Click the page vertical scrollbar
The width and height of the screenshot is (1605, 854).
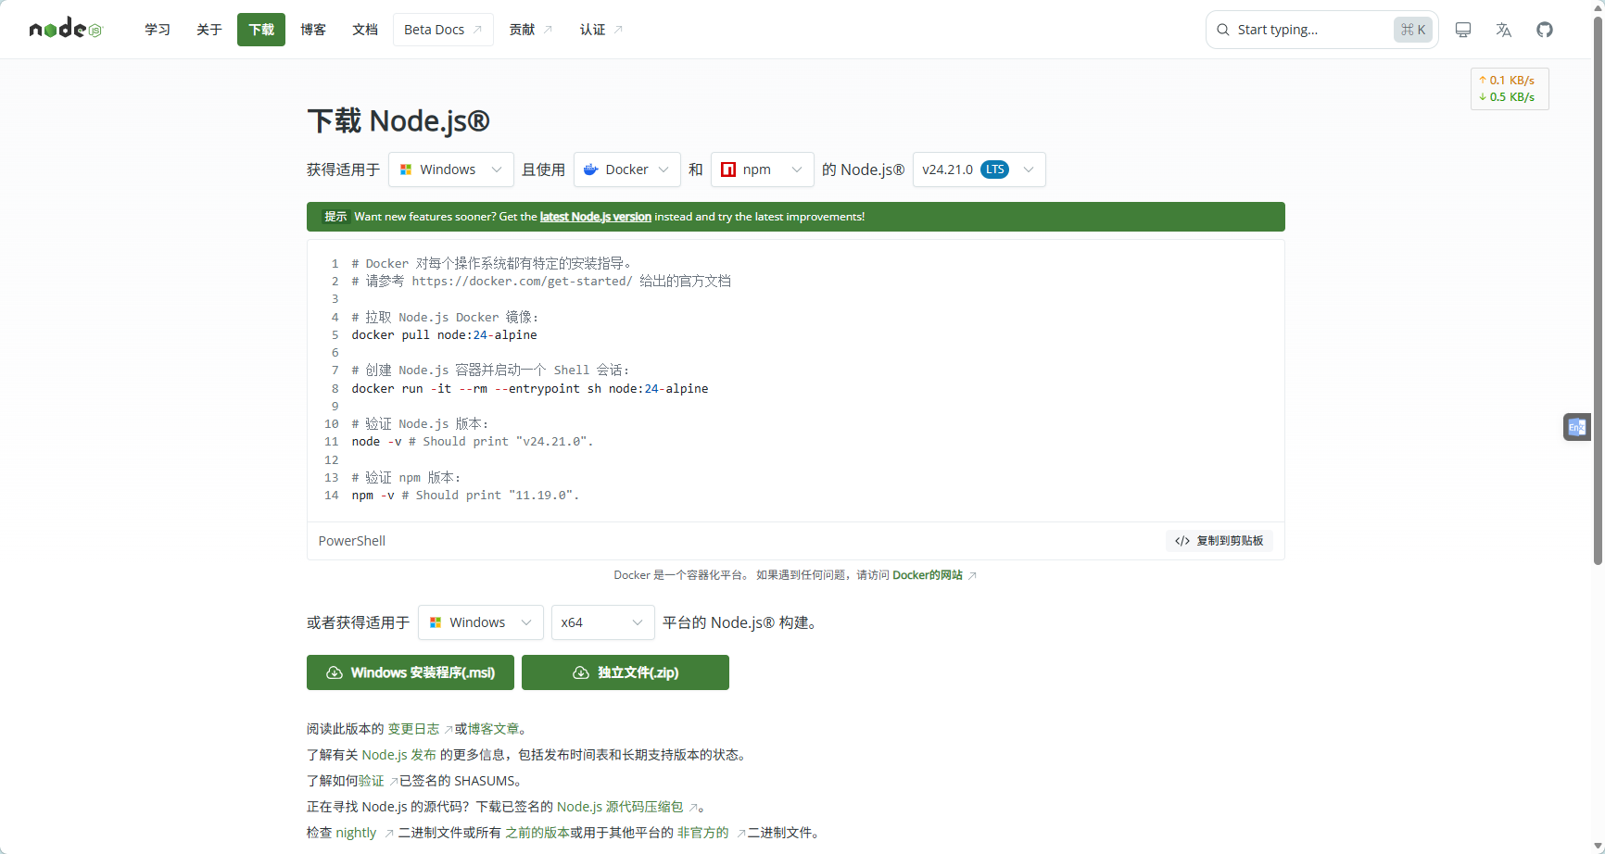pos(1598,292)
